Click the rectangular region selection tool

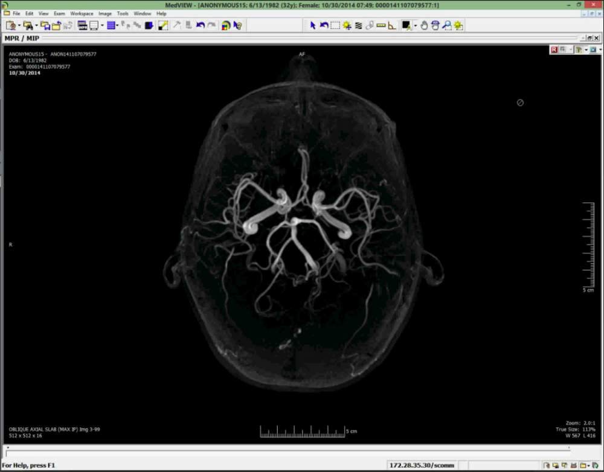point(335,25)
